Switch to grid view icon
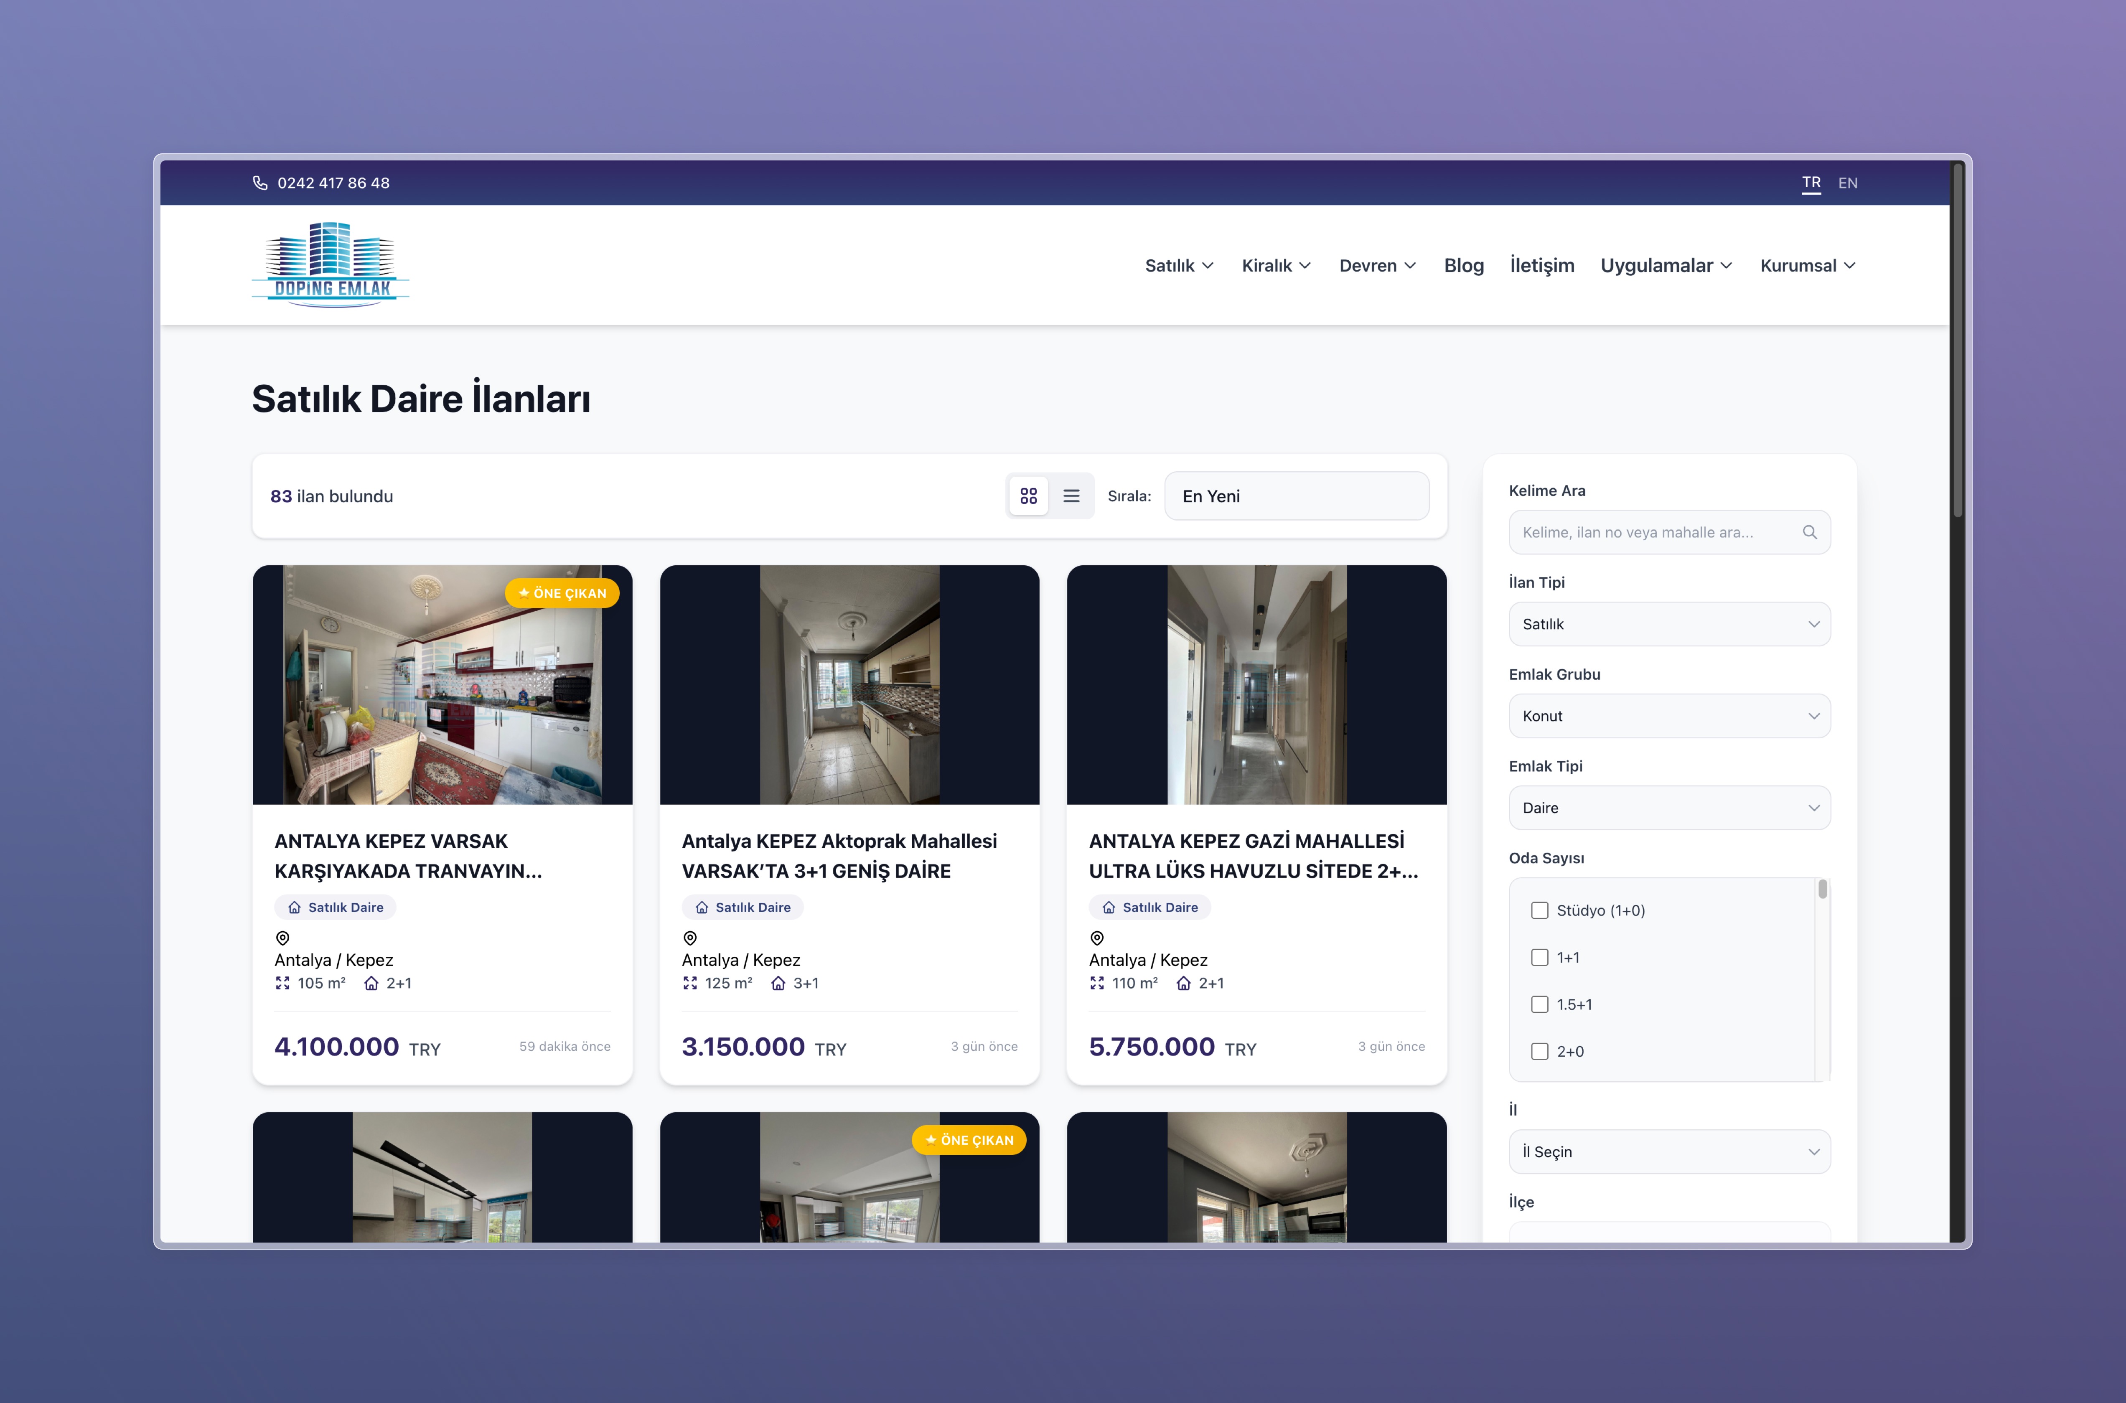This screenshot has width=2126, height=1403. tap(1028, 496)
